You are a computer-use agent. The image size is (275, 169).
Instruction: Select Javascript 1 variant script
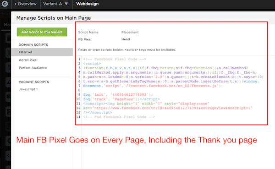[28, 89]
